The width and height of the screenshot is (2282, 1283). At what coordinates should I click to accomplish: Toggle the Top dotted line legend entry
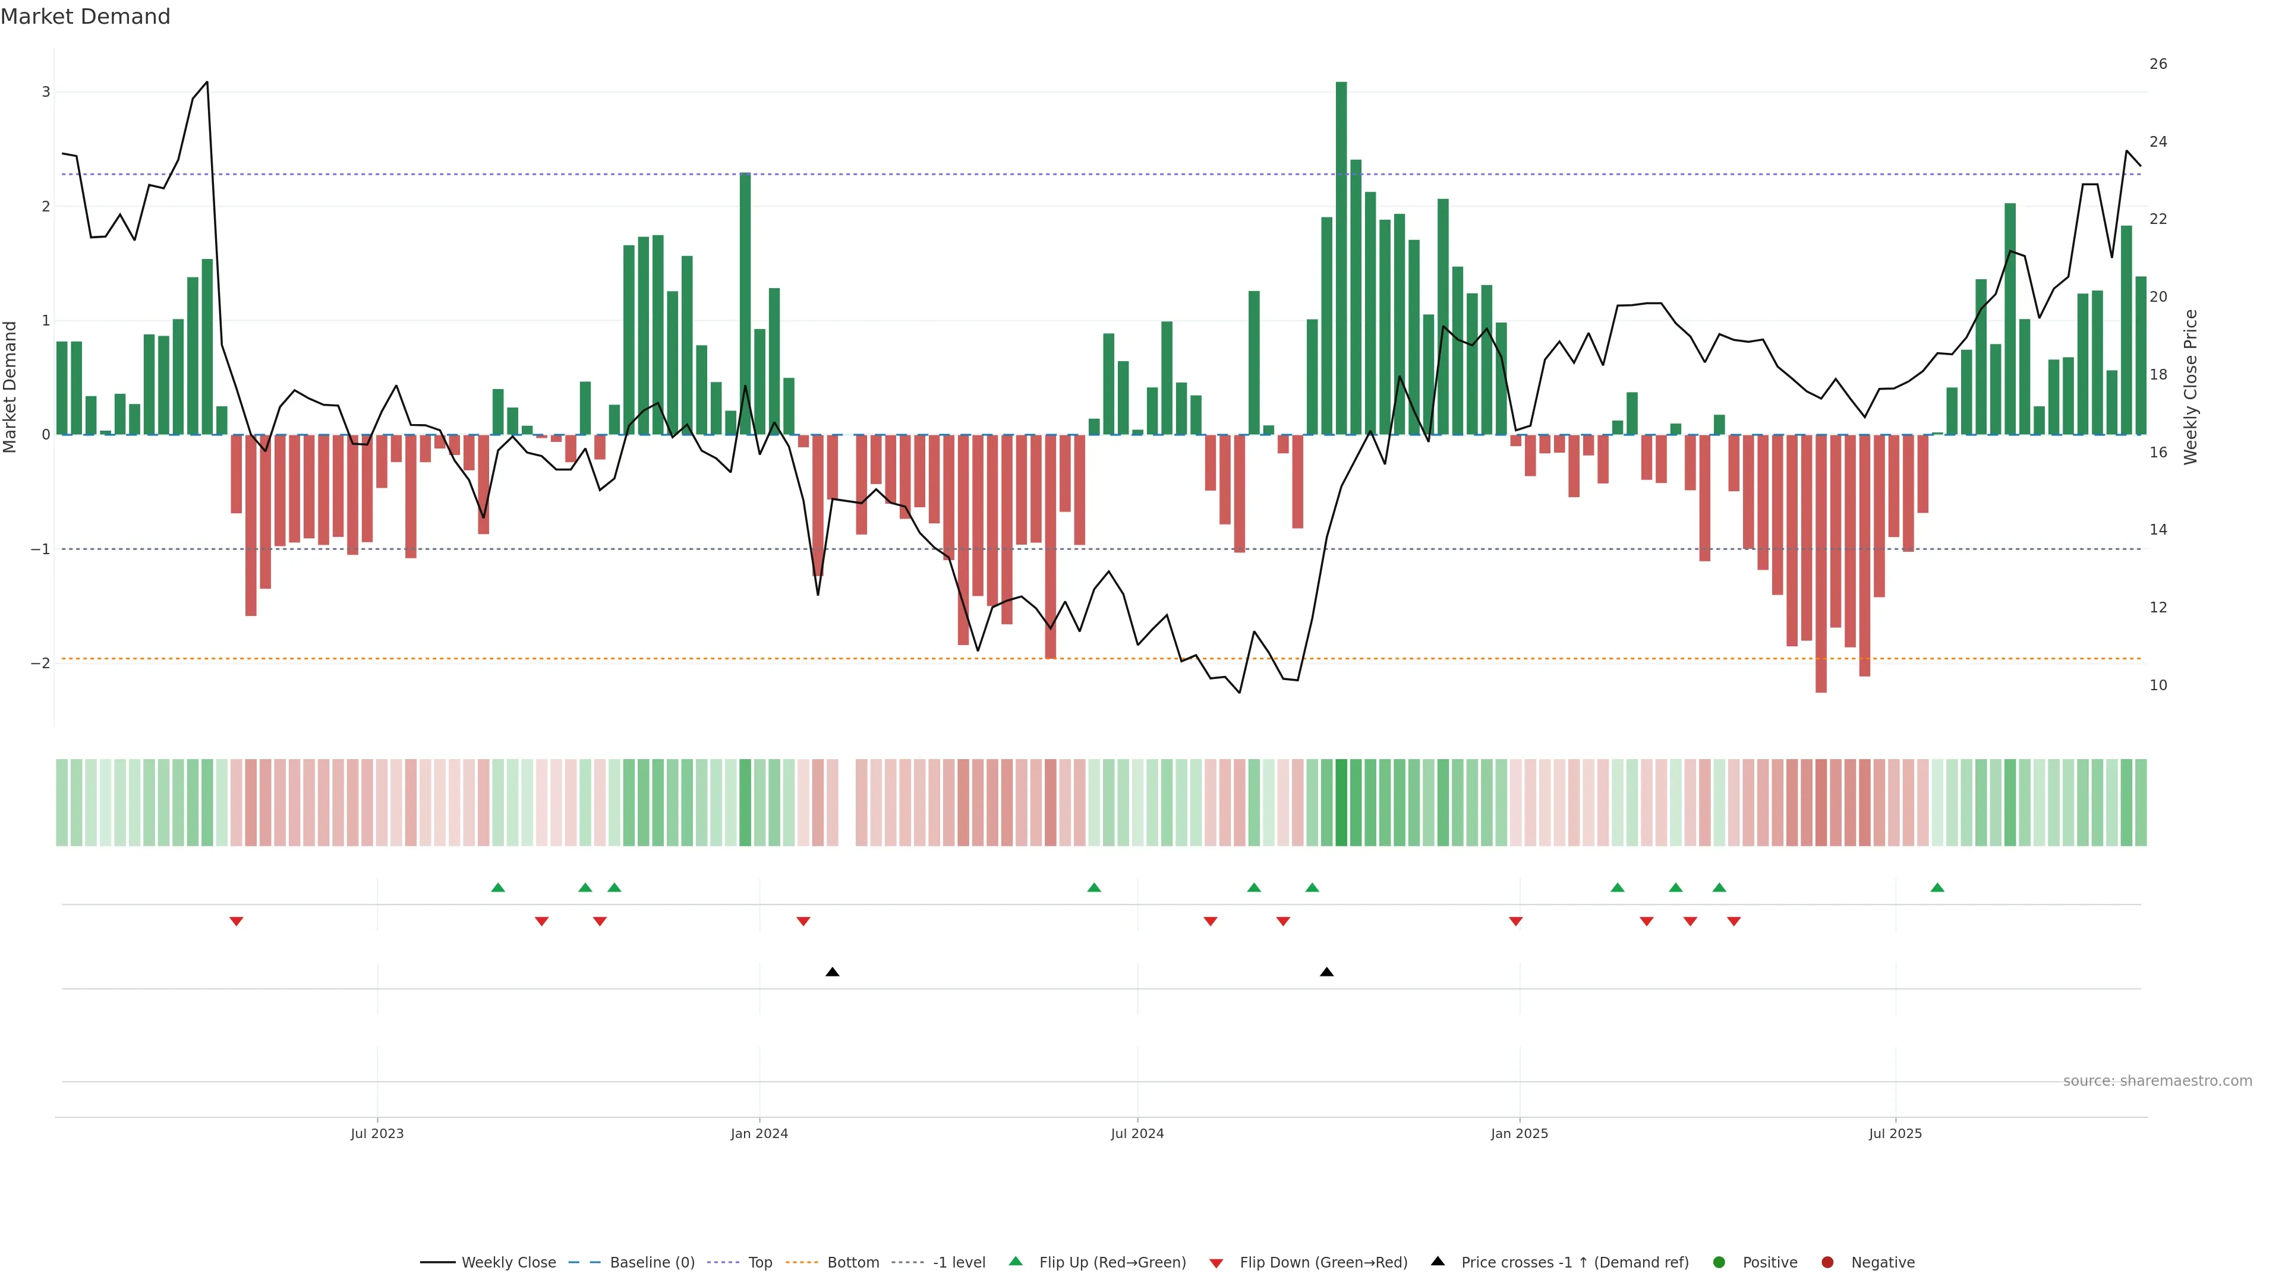759,1262
